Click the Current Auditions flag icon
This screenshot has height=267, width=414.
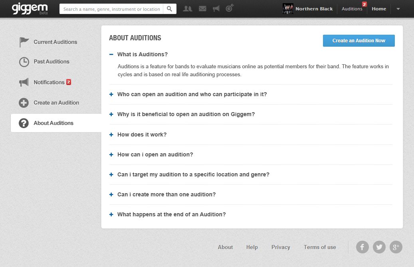click(24, 42)
